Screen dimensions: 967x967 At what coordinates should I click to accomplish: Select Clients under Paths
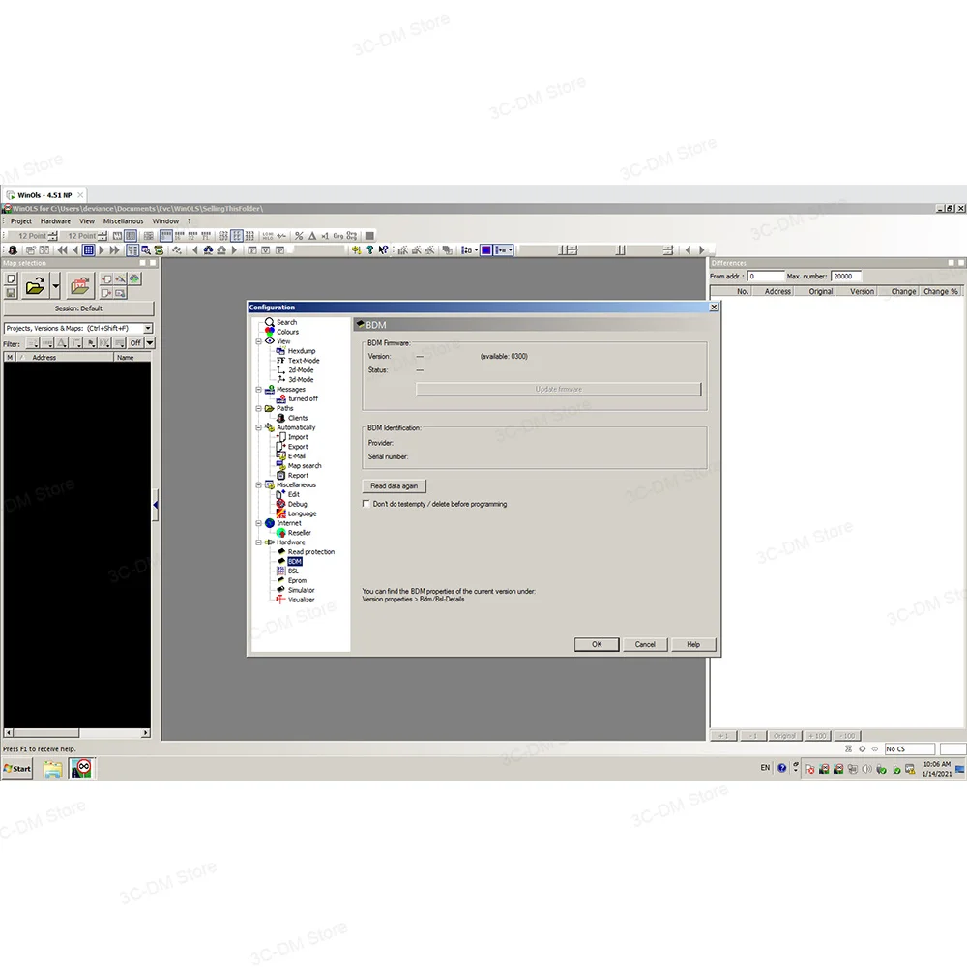[298, 418]
